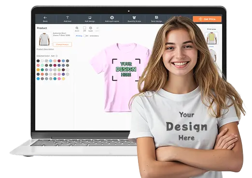This screenshot has width=252, height=178.
Task: Select the Add team name tool
Action: [112, 19]
